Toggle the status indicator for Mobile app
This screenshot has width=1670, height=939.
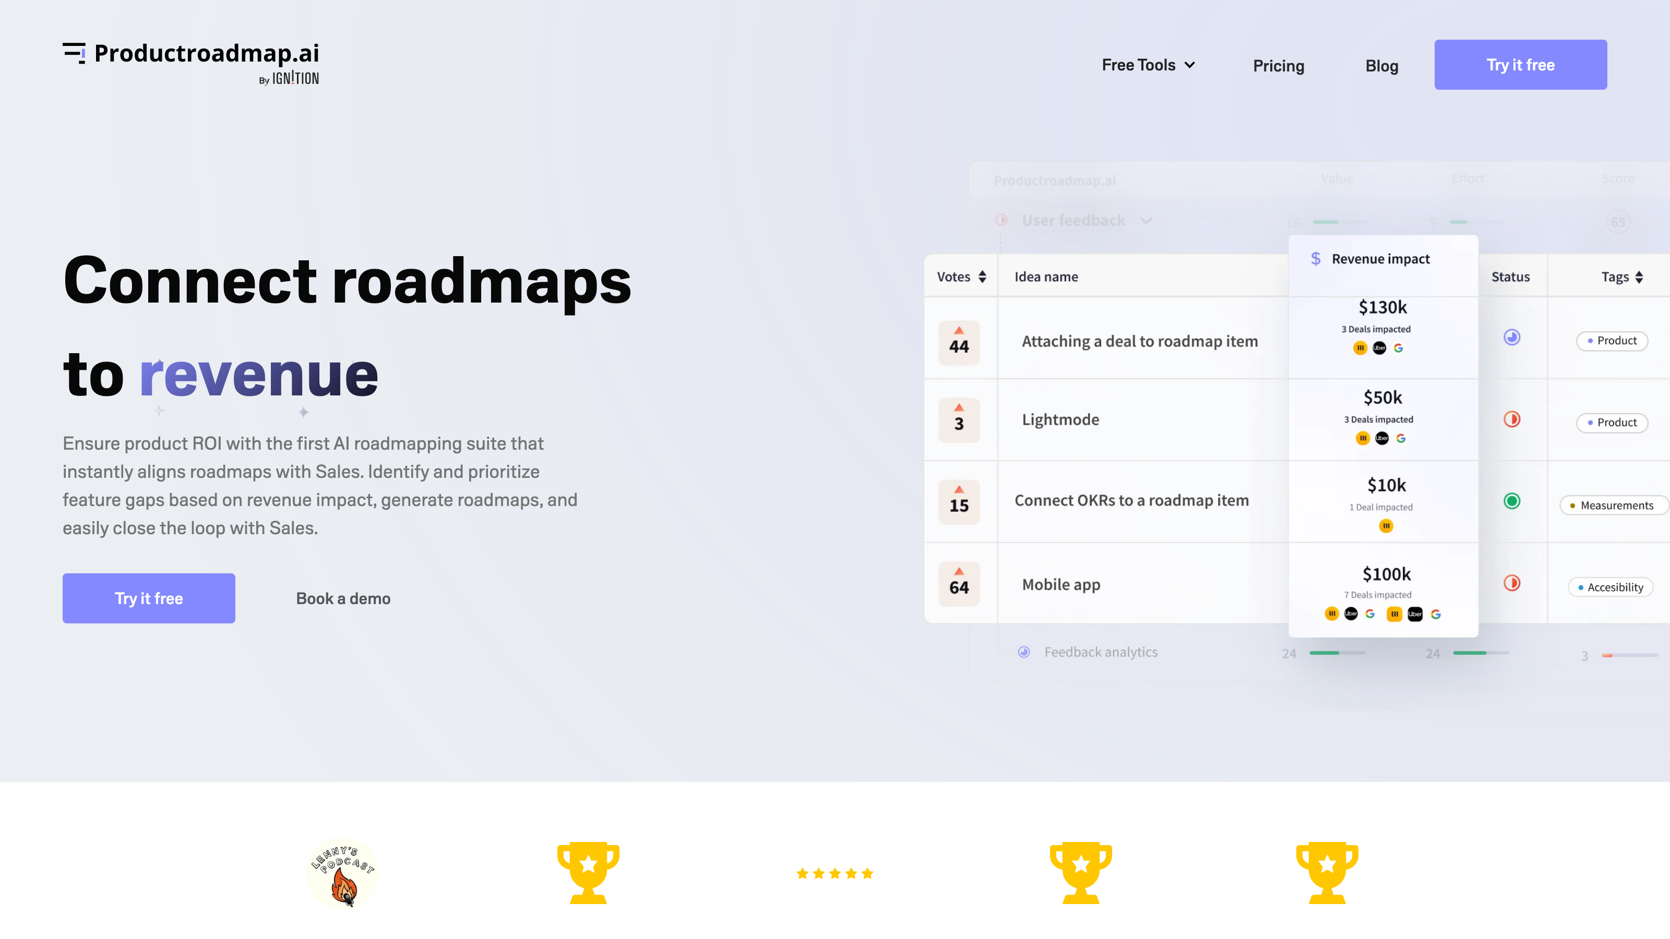(x=1512, y=584)
